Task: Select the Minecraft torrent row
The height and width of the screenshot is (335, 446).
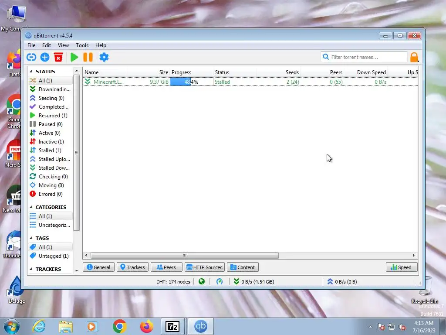Action: pos(250,82)
